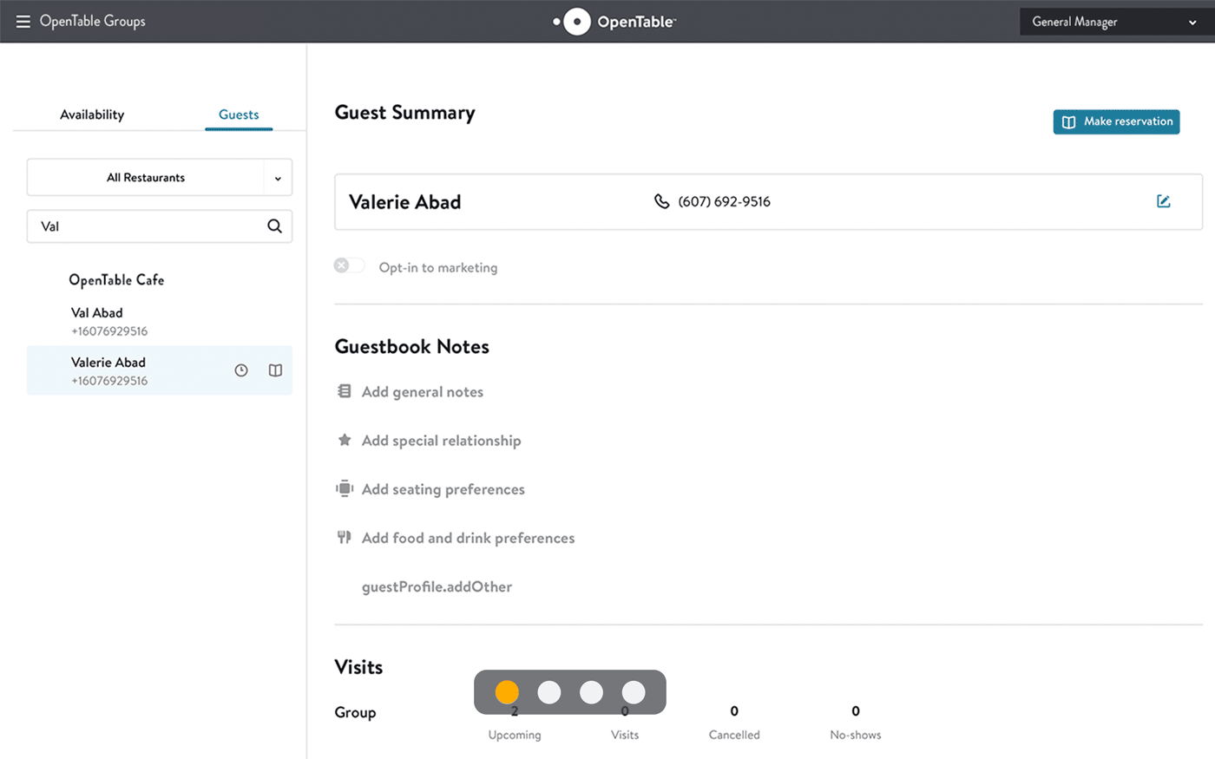
Task: Click the OpenTable Cafe heading
Action: pos(116,280)
